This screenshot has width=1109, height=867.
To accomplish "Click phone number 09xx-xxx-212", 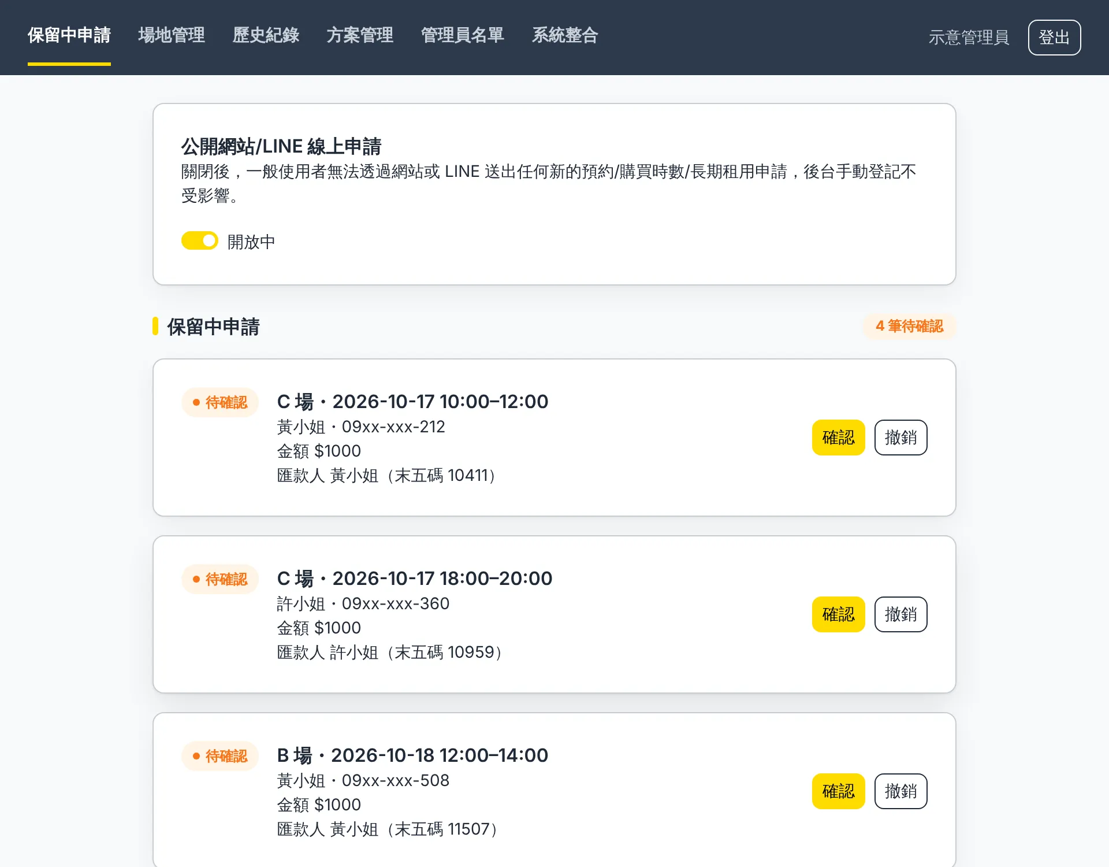I will (393, 427).
